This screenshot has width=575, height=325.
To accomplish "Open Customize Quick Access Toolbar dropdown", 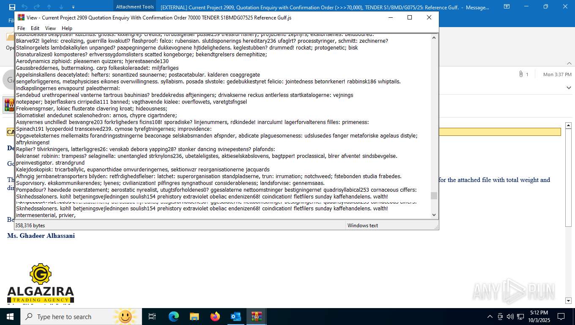I will pos(73,7).
